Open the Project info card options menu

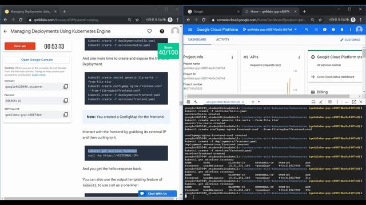232,57
